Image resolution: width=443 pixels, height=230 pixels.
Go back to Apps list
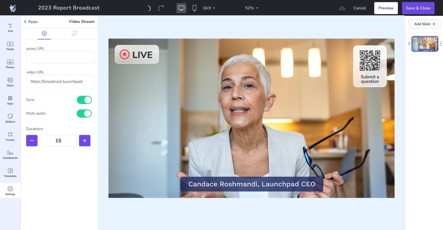(31, 22)
